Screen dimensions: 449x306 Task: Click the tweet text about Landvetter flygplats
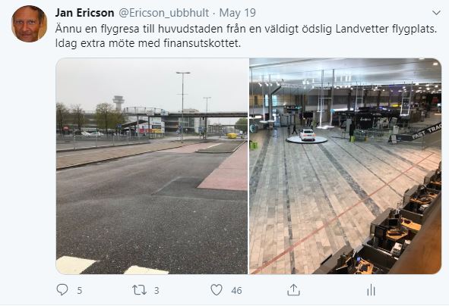tap(246, 29)
